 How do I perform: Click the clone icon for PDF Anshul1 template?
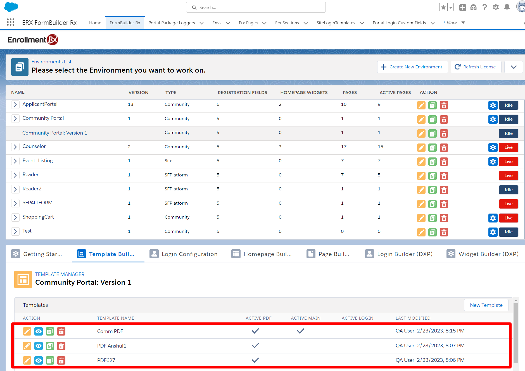coord(50,346)
